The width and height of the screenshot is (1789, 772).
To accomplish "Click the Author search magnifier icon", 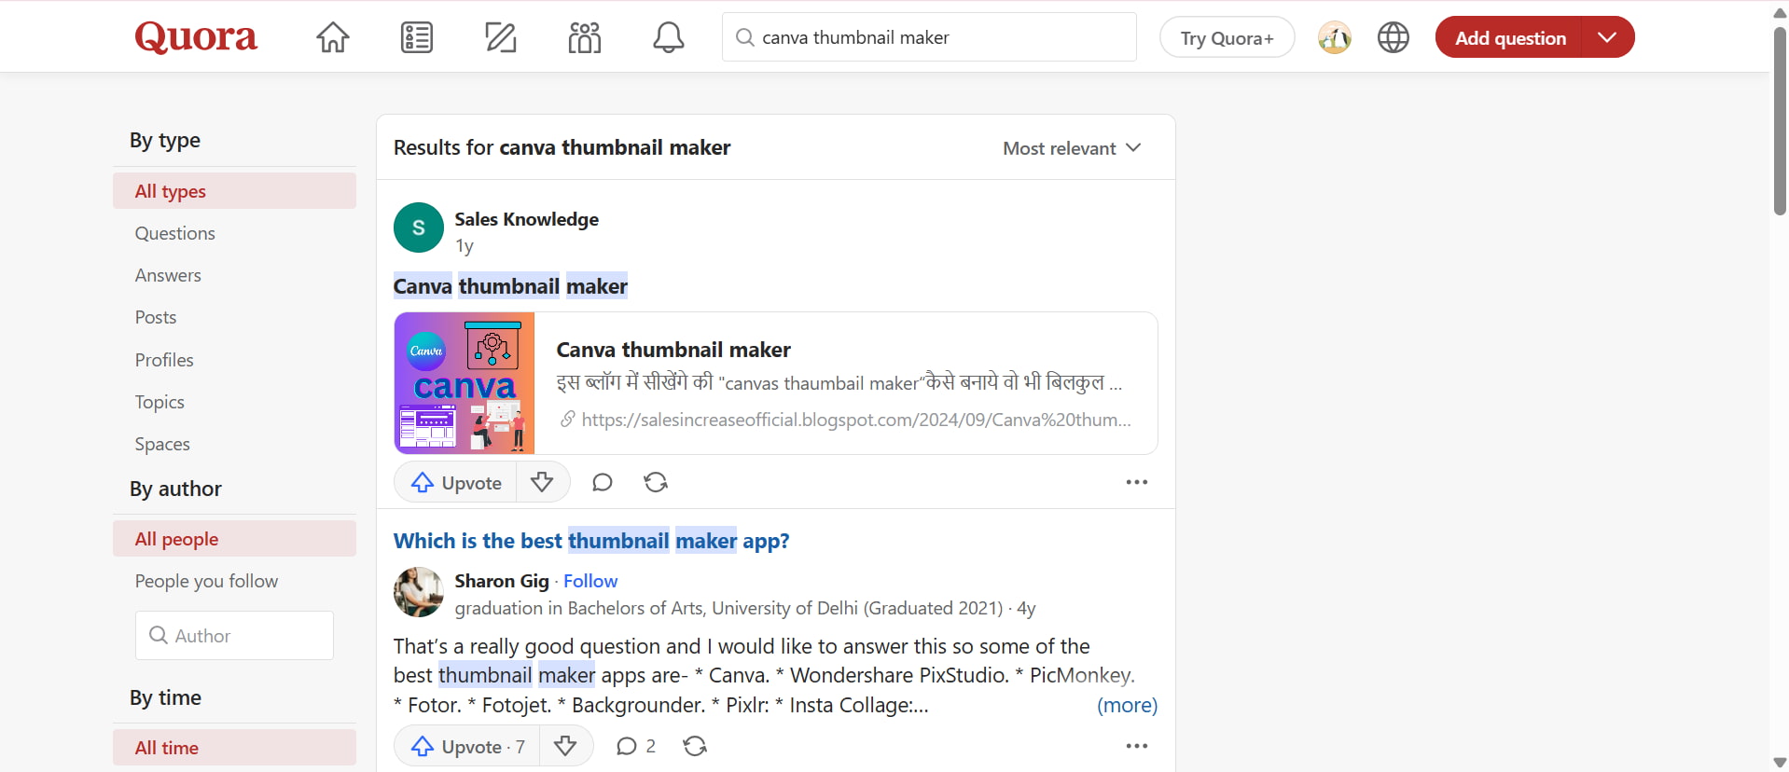I will tap(159, 635).
